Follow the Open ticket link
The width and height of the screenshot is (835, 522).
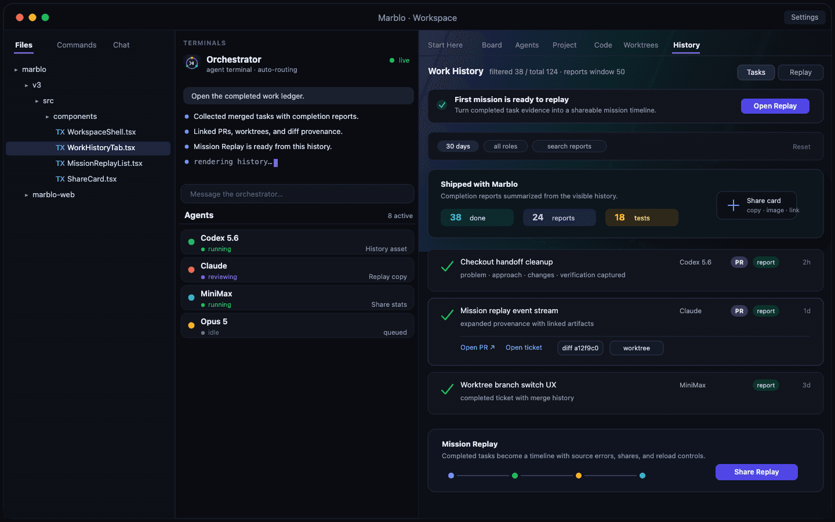click(x=524, y=347)
